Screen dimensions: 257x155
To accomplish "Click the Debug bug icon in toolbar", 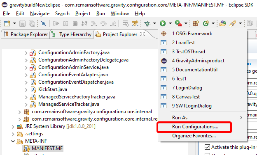I will 147,23.
